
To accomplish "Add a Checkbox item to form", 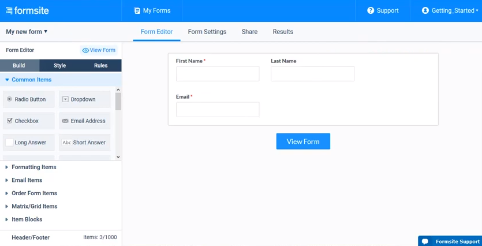I will [29, 121].
